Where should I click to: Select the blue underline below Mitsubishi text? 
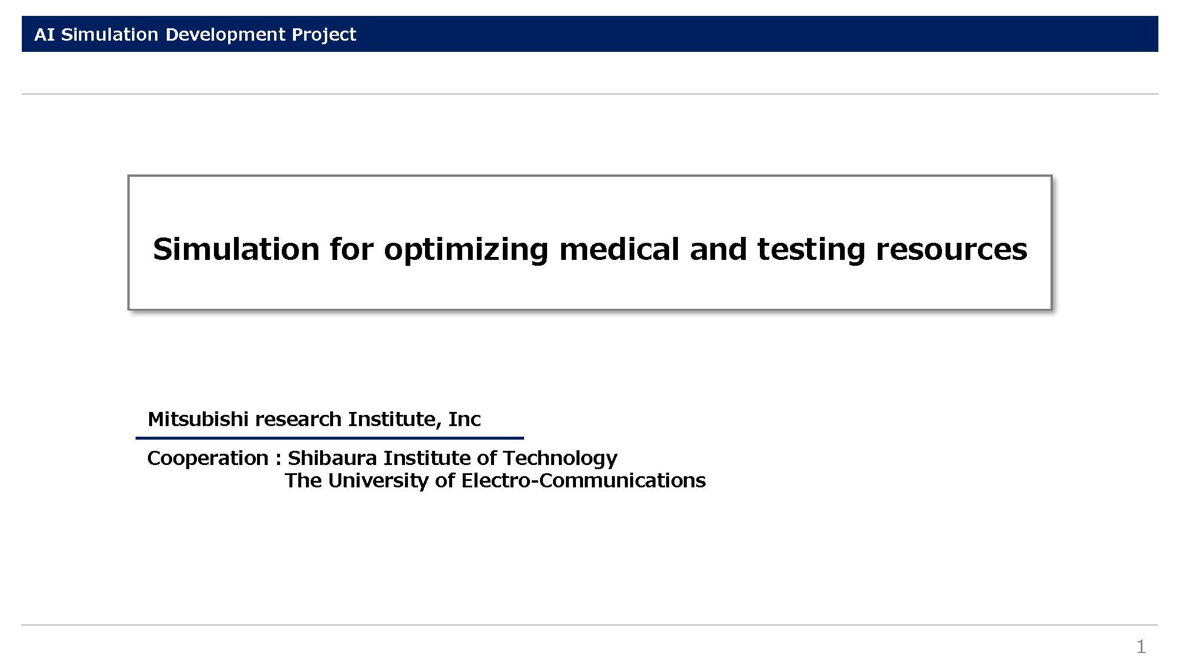(330, 438)
